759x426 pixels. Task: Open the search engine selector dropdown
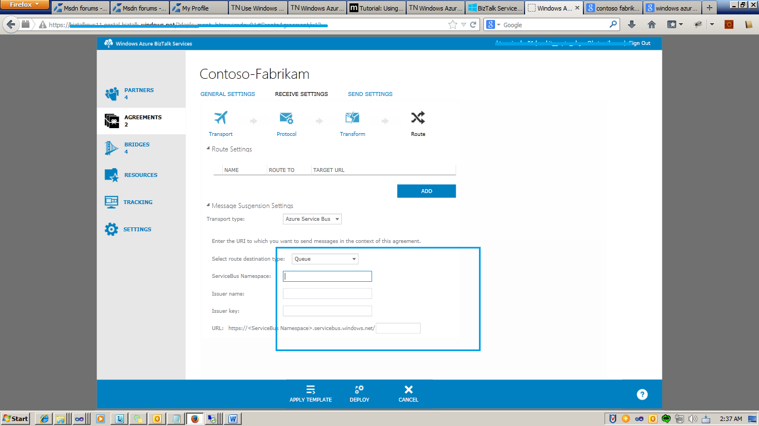click(493, 24)
